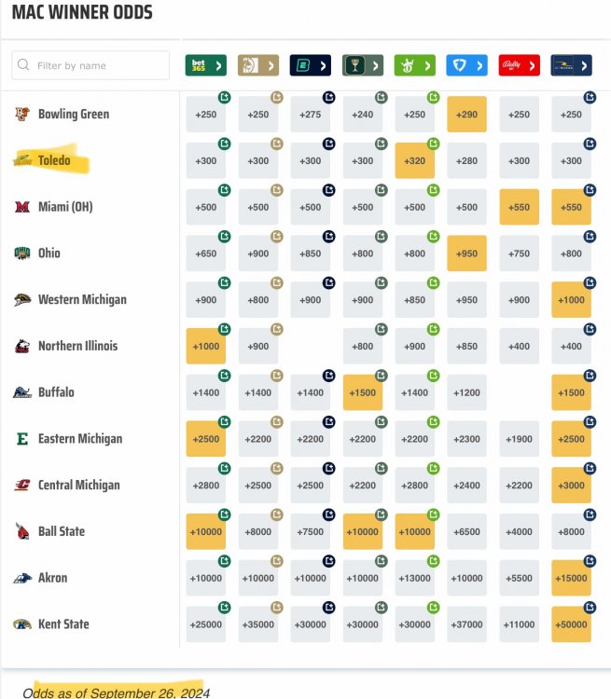Viewport: 611px width, 699px height.
Task: Open the DraftKings sportsbook header
Action: click(x=415, y=65)
